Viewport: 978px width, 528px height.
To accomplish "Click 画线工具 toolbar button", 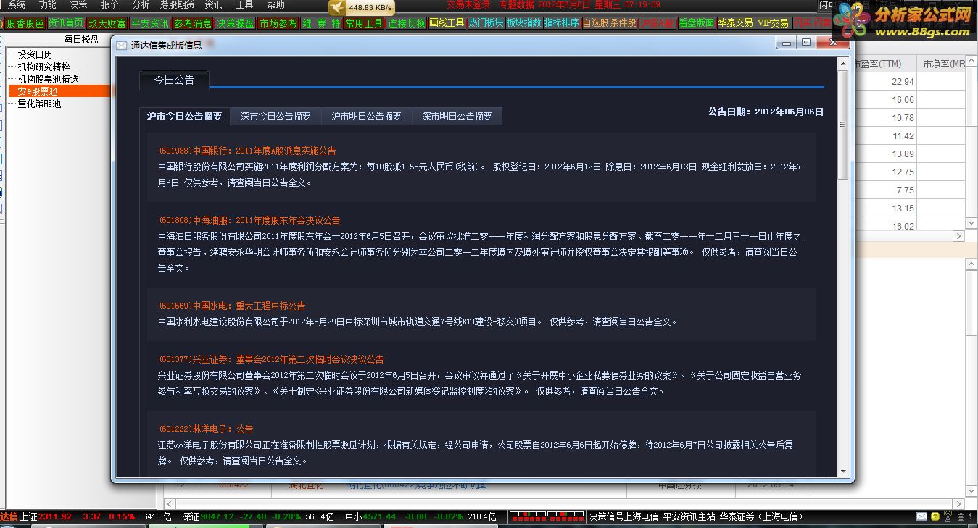I will point(447,23).
